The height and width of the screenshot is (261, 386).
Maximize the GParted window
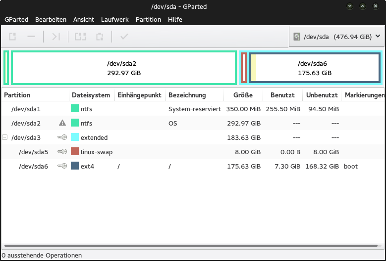point(363,6)
